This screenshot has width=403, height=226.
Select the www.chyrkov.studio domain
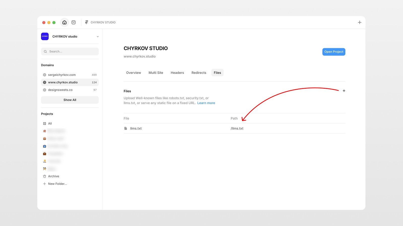tap(70, 82)
